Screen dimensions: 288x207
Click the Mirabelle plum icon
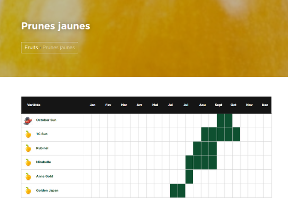tap(28, 162)
